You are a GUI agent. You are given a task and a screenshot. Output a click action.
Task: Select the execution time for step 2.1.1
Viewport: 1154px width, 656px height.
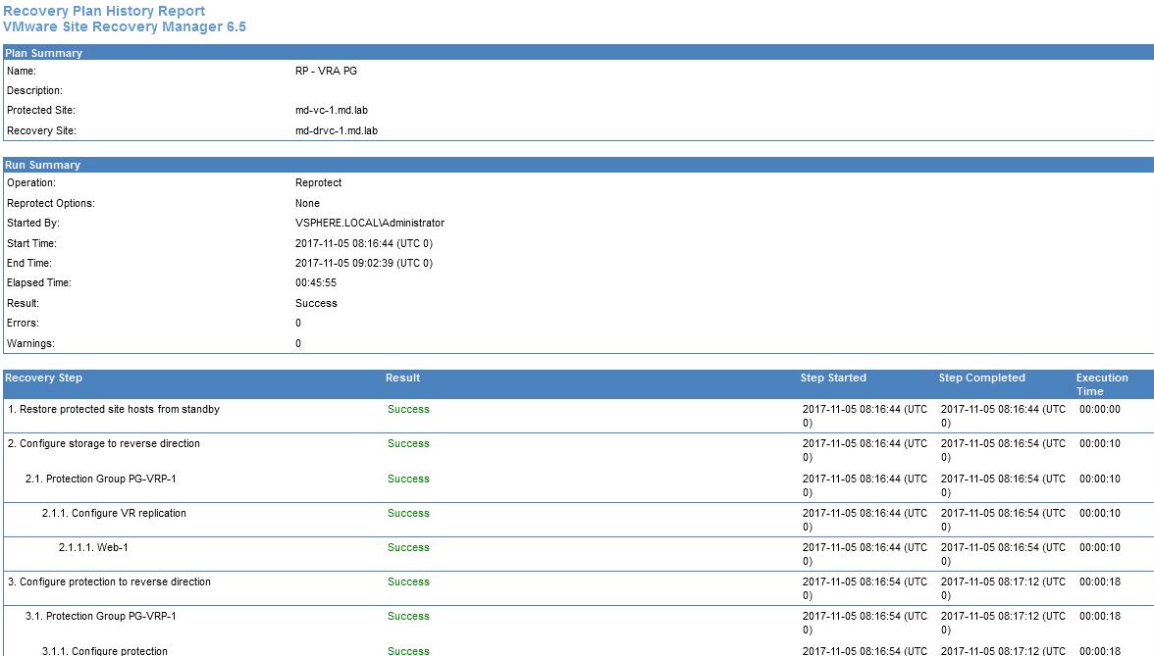(1100, 514)
